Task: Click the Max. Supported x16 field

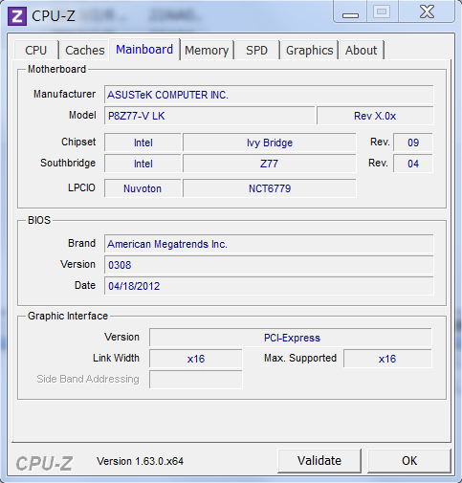Action: tap(387, 359)
